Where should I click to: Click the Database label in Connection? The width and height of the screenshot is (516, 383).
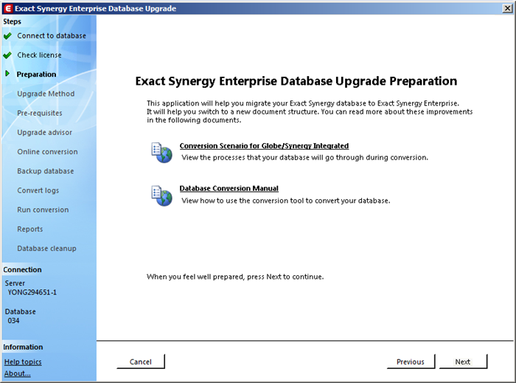click(x=20, y=311)
